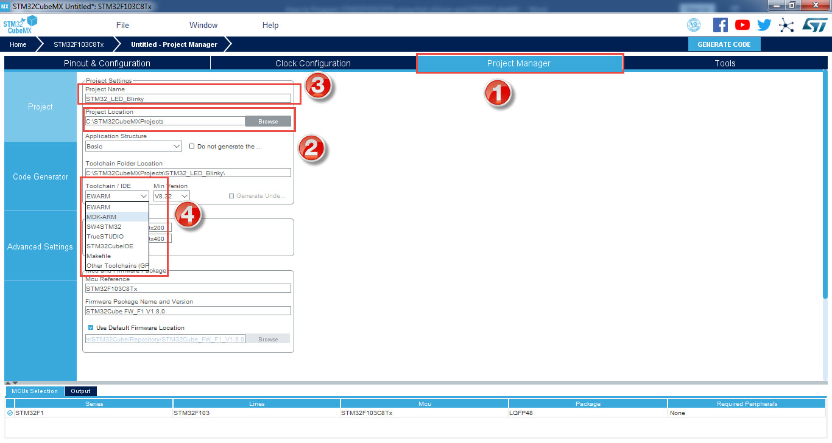This screenshot has width=832, height=443.
Task: Sort by the Package column header
Action: pyautogui.click(x=588, y=403)
